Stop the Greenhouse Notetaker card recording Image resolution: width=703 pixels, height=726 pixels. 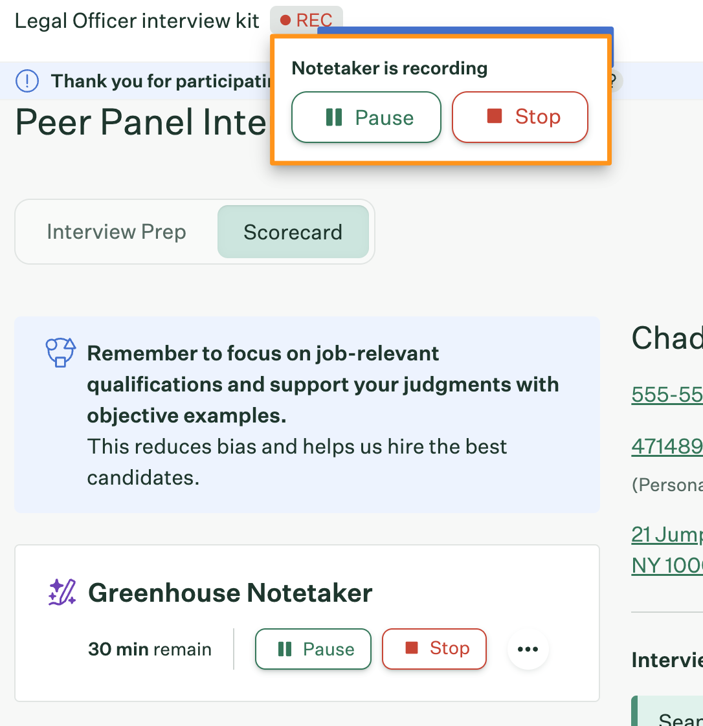pyautogui.click(x=434, y=649)
